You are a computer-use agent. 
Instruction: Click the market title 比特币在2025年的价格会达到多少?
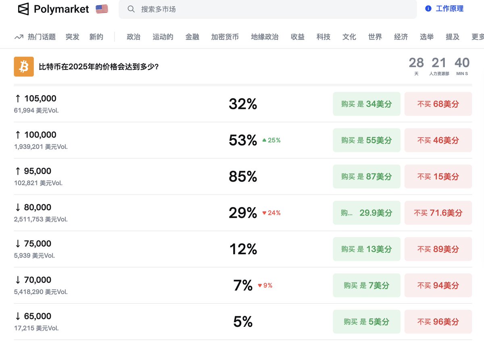(x=98, y=66)
